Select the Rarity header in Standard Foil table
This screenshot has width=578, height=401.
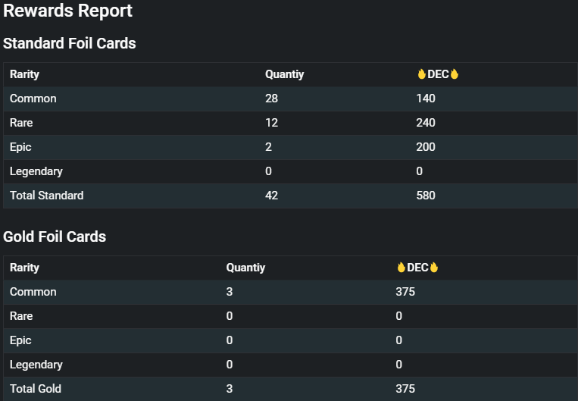(x=24, y=74)
